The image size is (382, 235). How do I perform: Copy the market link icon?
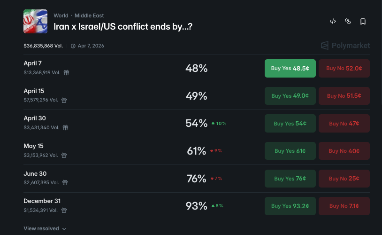(348, 22)
